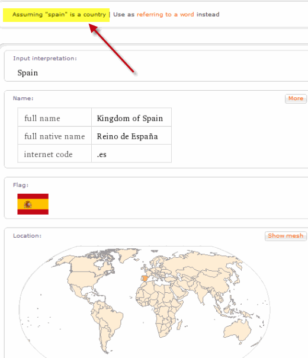
Task: Click the 'internet code' row label
Action: tap(48, 154)
